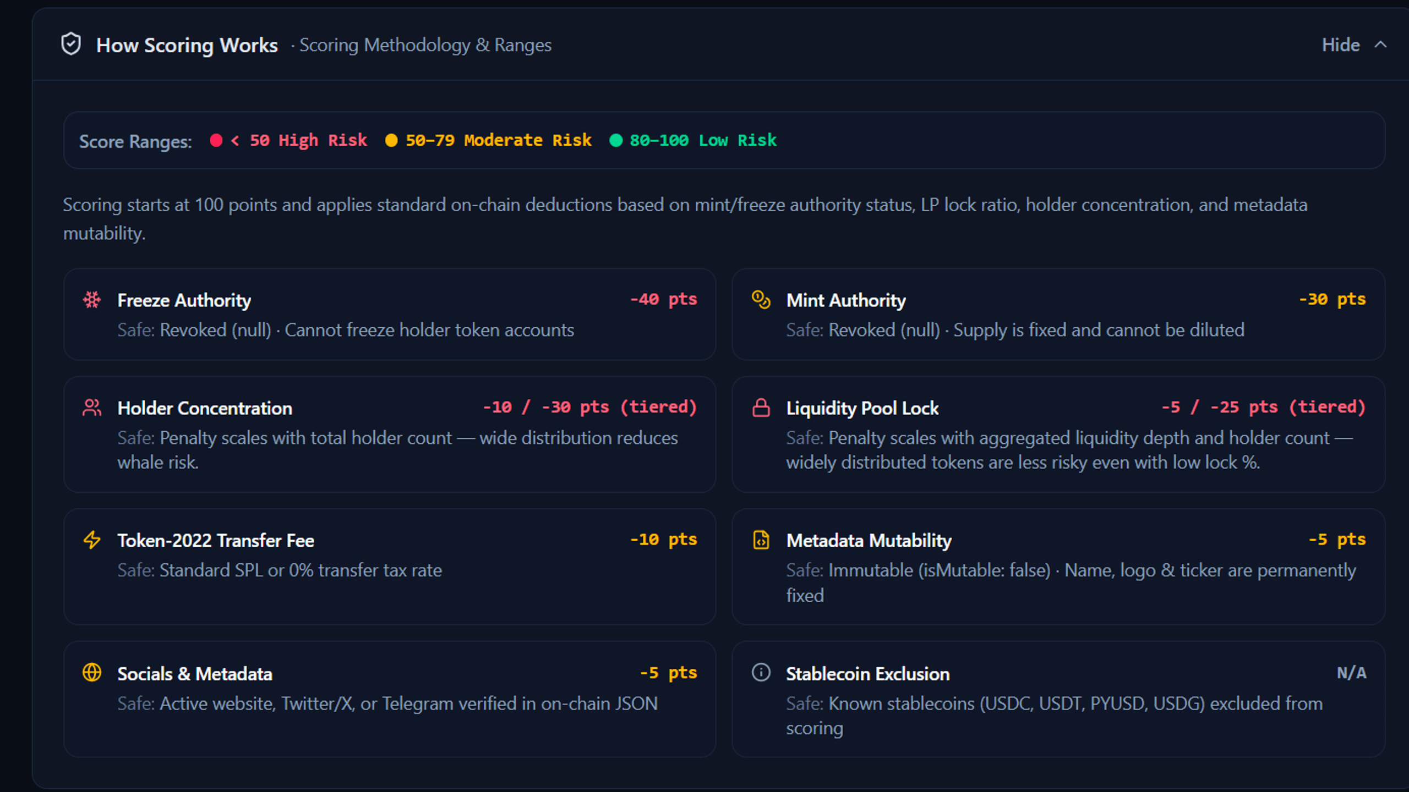Image resolution: width=1409 pixels, height=792 pixels.
Task: Click the coins icon for Mint Authority
Action: [x=761, y=300]
